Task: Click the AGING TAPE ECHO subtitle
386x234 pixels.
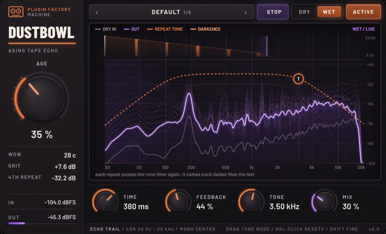Action: 33,51
